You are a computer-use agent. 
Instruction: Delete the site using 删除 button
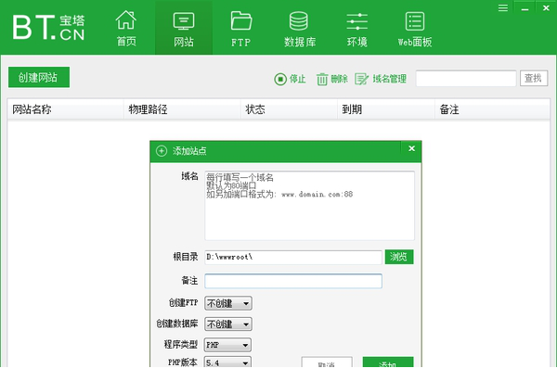point(331,79)
